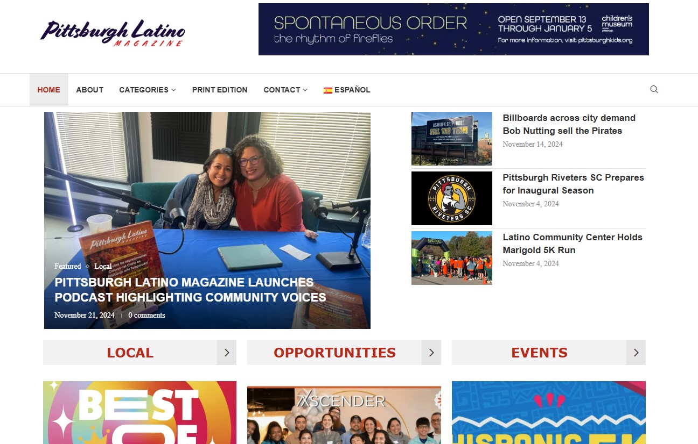The width and height of the screenshot is (698, 444).
Task: Open the search magnifier icon
Action: click(654, 89)
